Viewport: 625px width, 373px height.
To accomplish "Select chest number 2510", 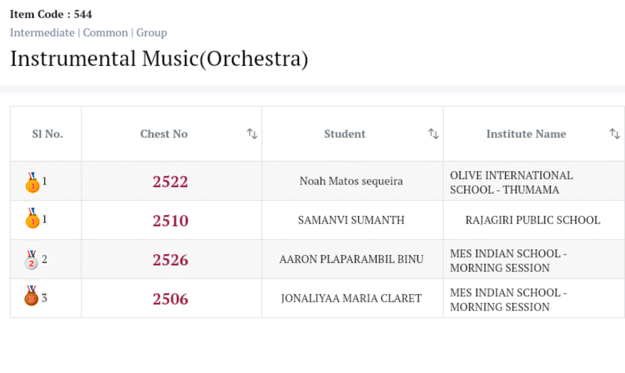I will pyautogui.click(x=170, y=221).
